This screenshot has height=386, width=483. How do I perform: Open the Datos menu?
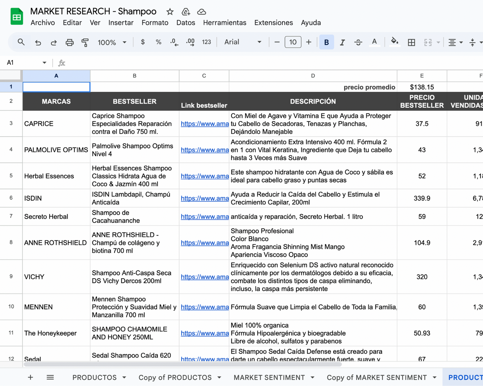[186, 23]
